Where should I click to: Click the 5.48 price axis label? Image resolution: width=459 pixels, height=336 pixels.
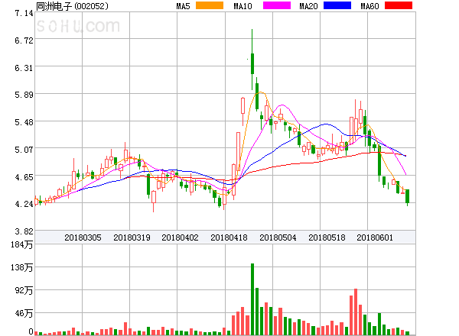click(24, 122)
